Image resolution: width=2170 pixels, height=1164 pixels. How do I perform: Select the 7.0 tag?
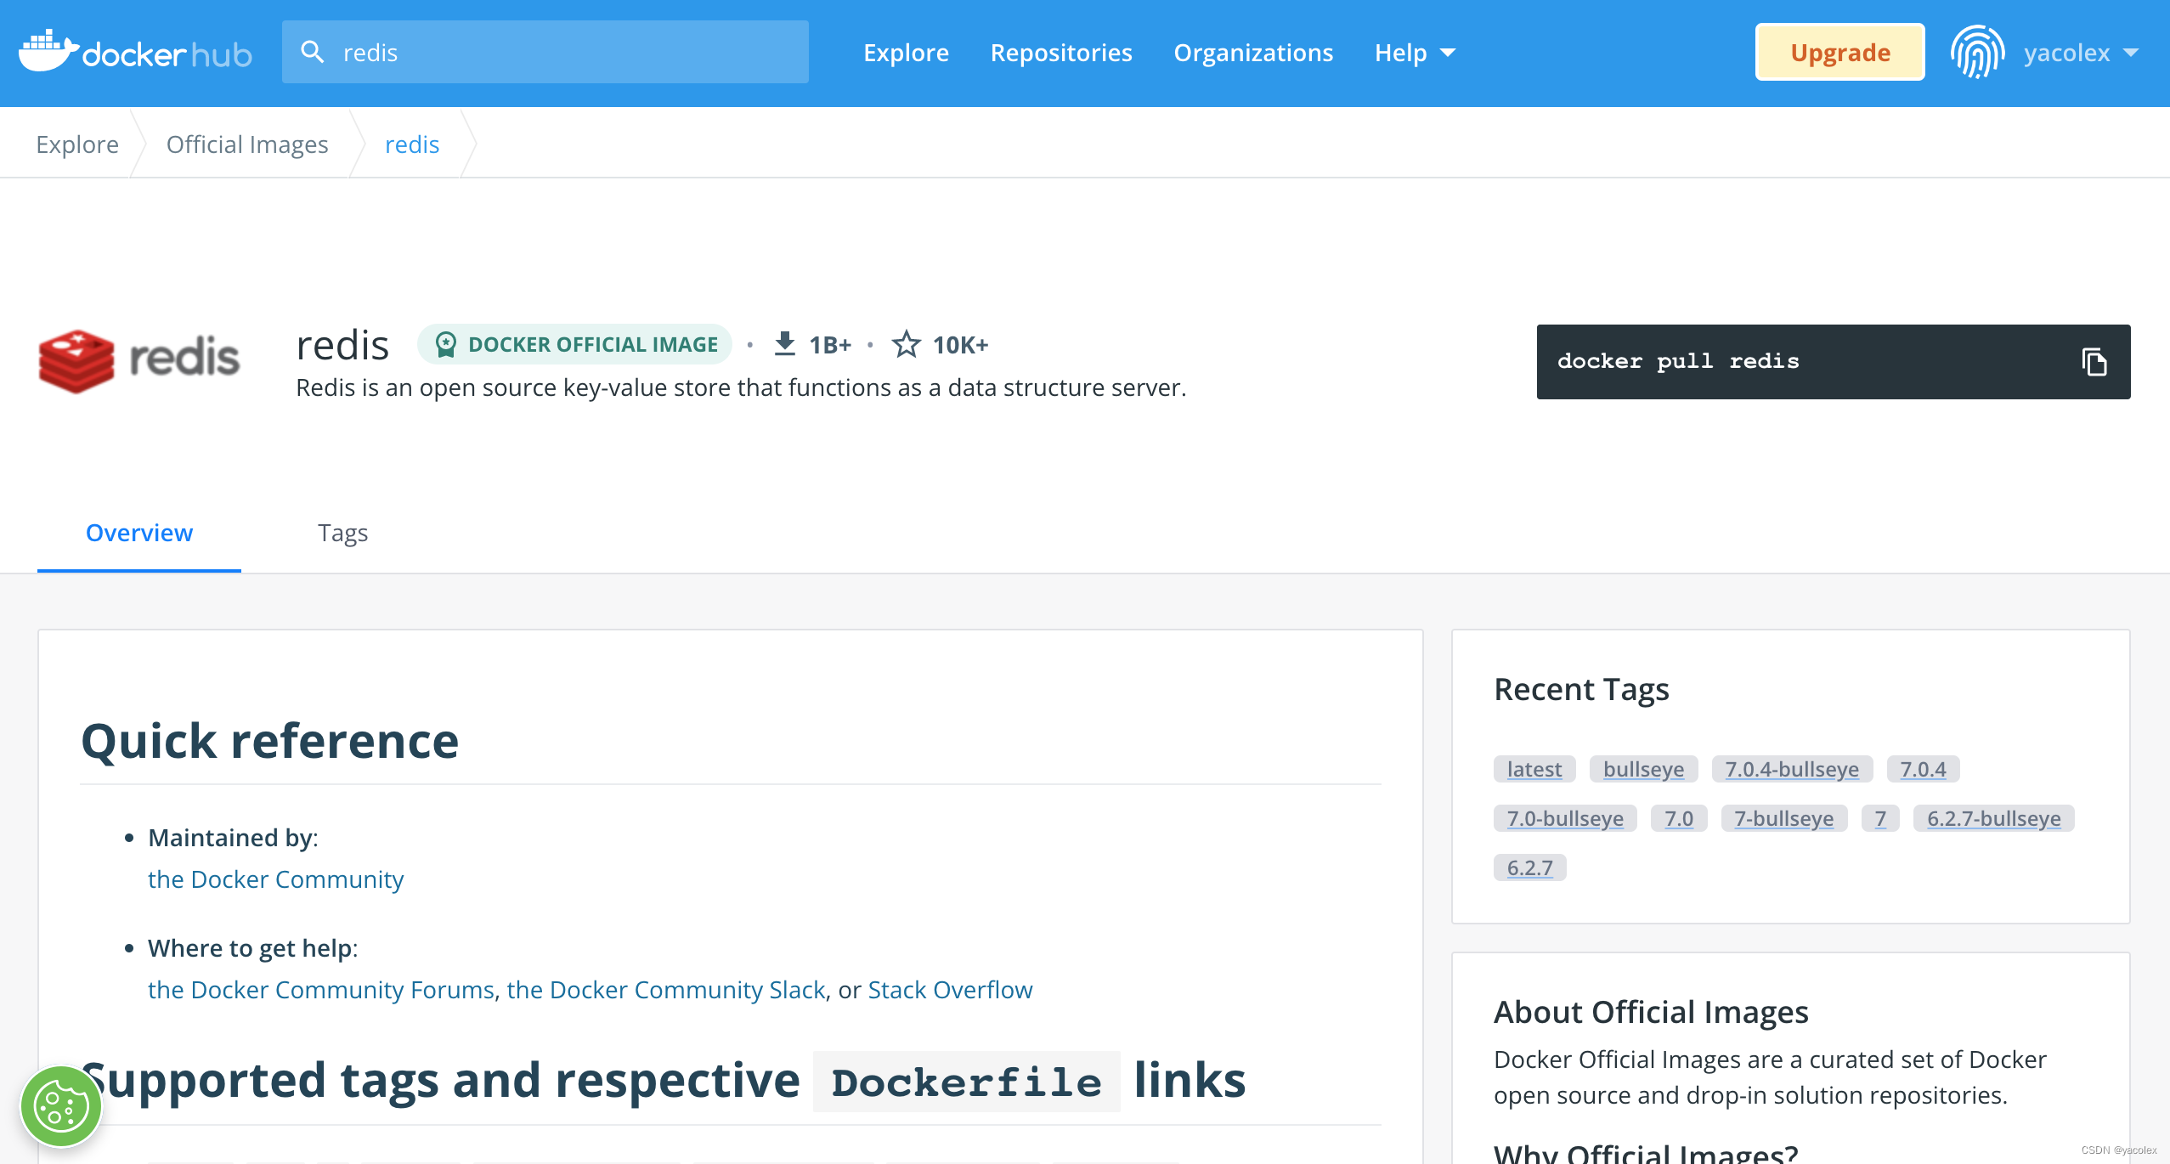point(1679,818)
